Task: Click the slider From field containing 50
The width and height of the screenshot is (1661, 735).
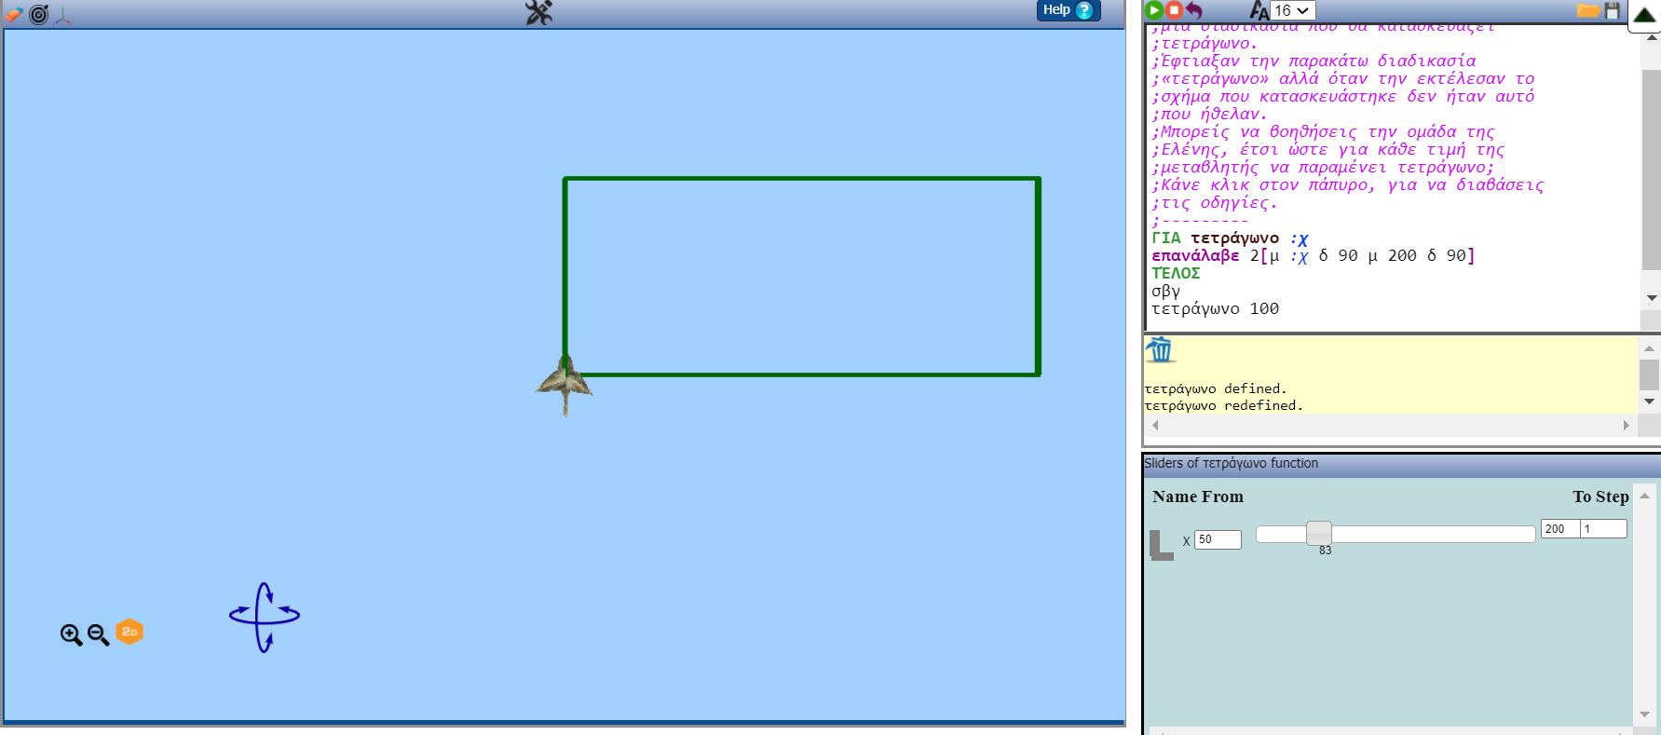Action: (x=1218, y=539)
